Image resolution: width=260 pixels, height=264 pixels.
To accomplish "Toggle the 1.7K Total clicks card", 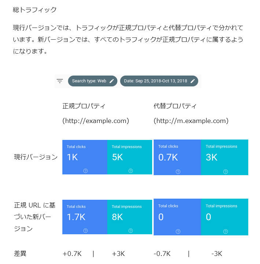I will [x=85, y=217].
